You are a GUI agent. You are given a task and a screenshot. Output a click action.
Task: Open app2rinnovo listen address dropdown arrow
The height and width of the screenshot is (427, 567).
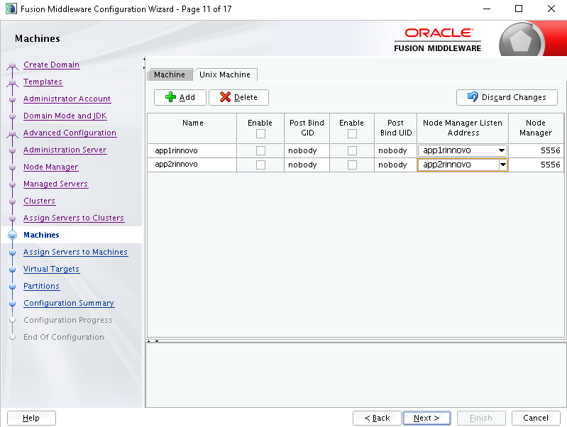[x=502, y=165]
